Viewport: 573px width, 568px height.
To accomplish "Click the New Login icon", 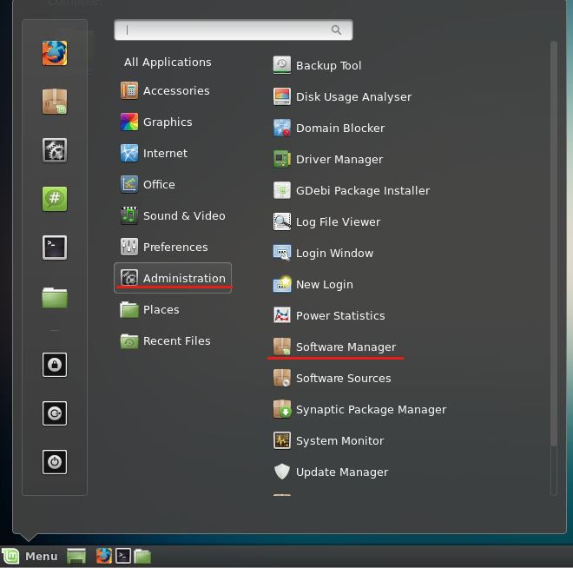I will coord(282,284).
